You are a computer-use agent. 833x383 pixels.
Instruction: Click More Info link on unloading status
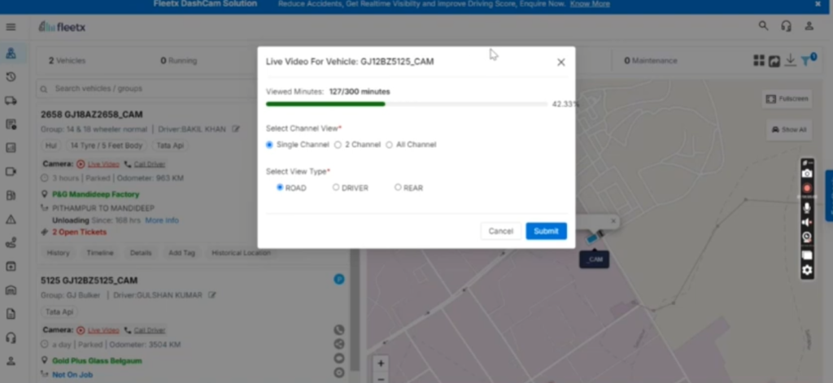click(162, 220)
